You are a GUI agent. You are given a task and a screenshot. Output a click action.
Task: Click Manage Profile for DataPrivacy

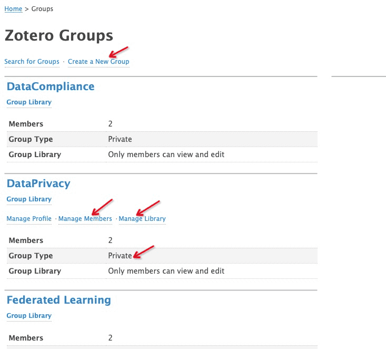[29, 219]
